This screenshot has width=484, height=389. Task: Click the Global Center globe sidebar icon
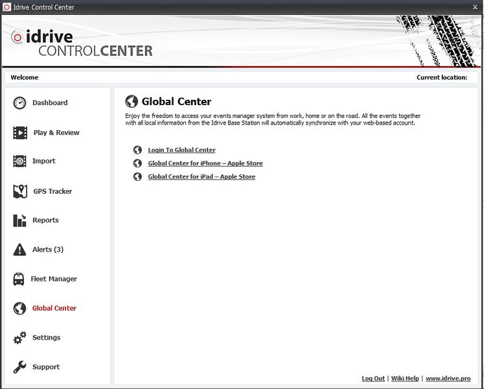tap(20, 309)
